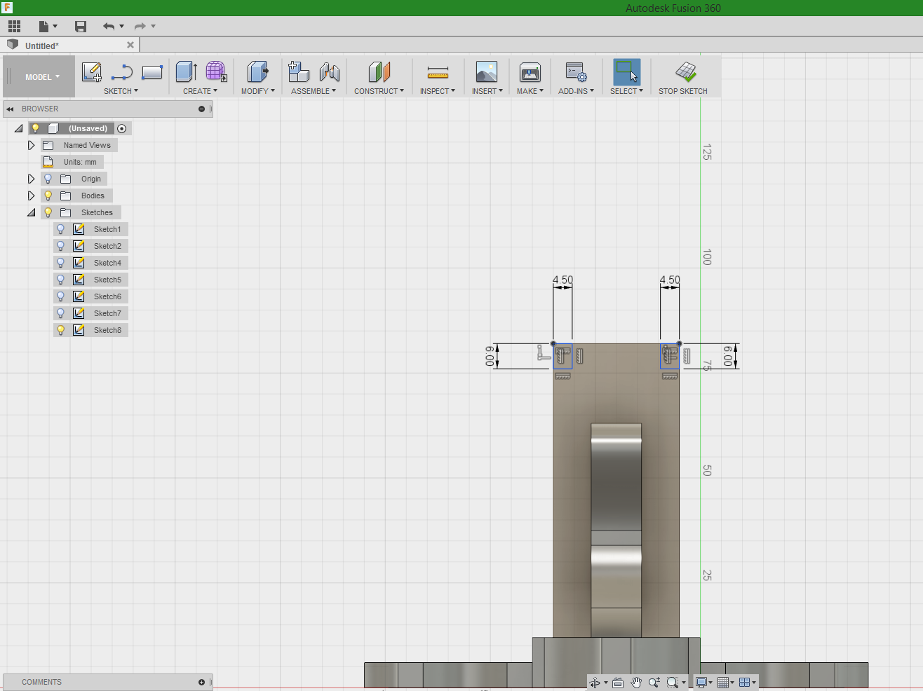
Task: Select the Press Pull modify tool
Action: [x=257, y=71]
